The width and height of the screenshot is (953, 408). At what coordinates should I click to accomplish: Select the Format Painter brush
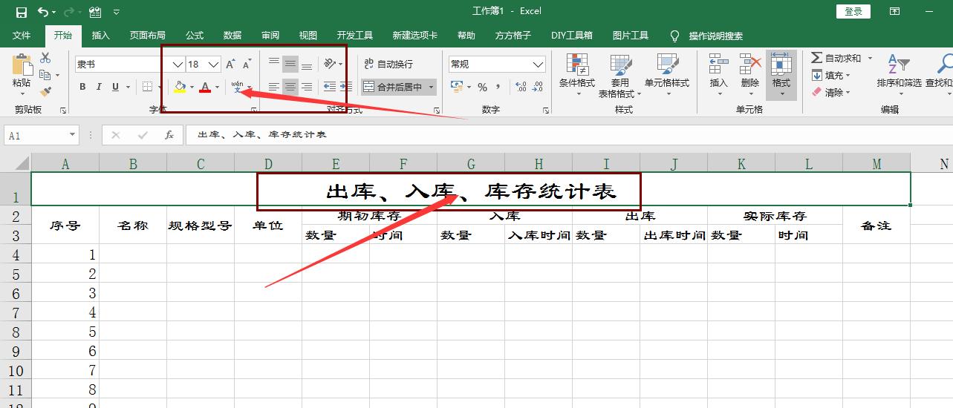[45, 92]
